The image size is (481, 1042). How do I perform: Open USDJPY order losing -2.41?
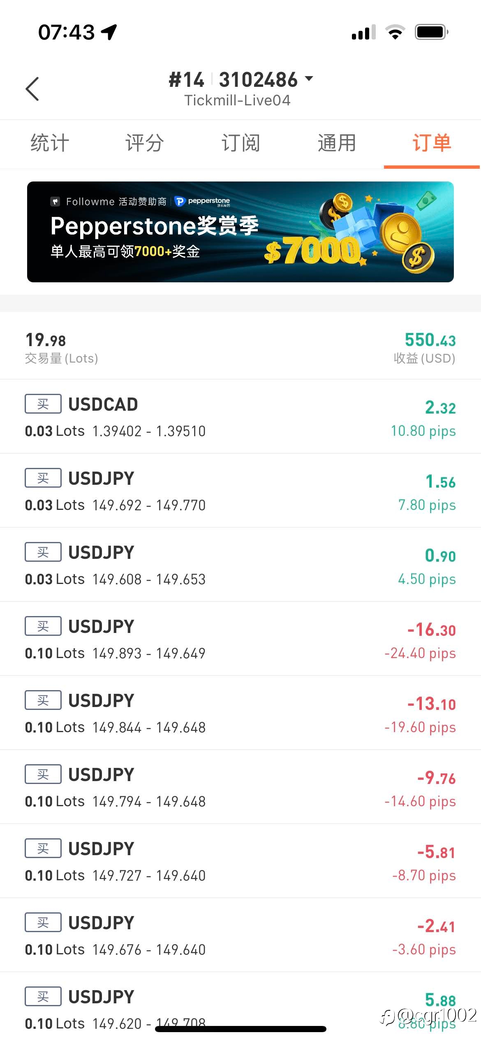coord(240,935)
